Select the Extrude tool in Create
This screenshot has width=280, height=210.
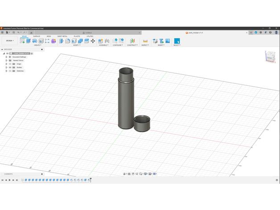pyautogui.click(x=29, y=41)
